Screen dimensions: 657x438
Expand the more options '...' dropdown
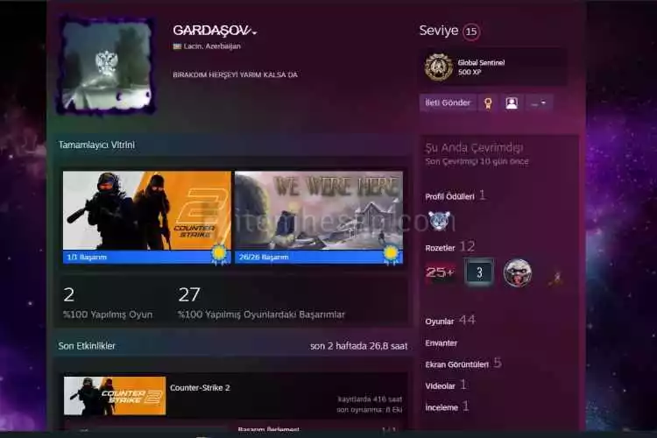coord(540,102)
